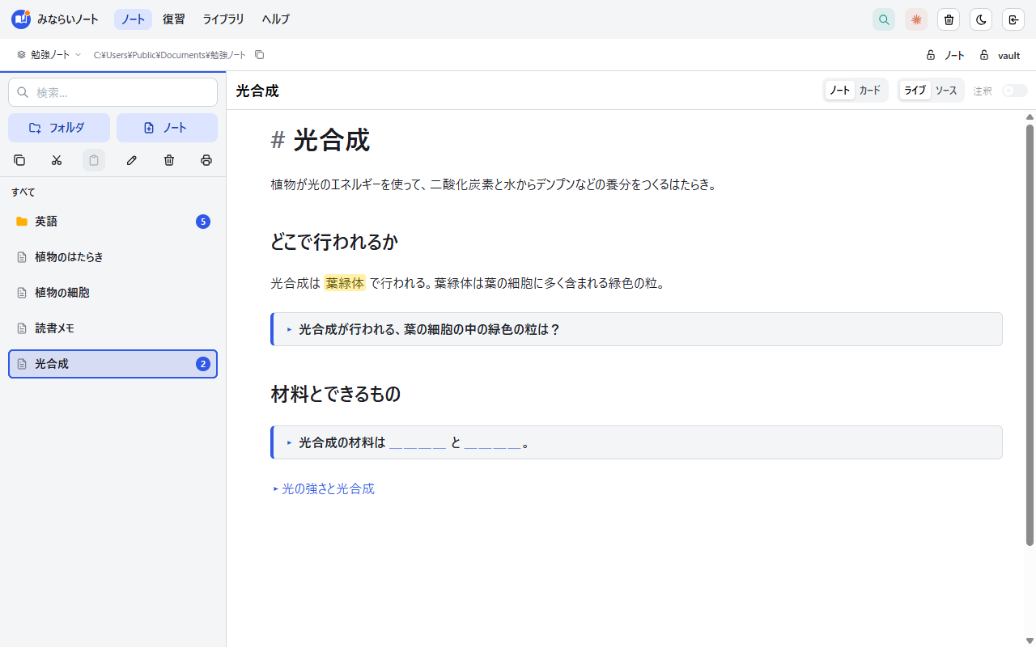Image resolution: width=1036 pixels, height=647 pixels.
Task: Print the note with printer icon
Action: [206, 160]
